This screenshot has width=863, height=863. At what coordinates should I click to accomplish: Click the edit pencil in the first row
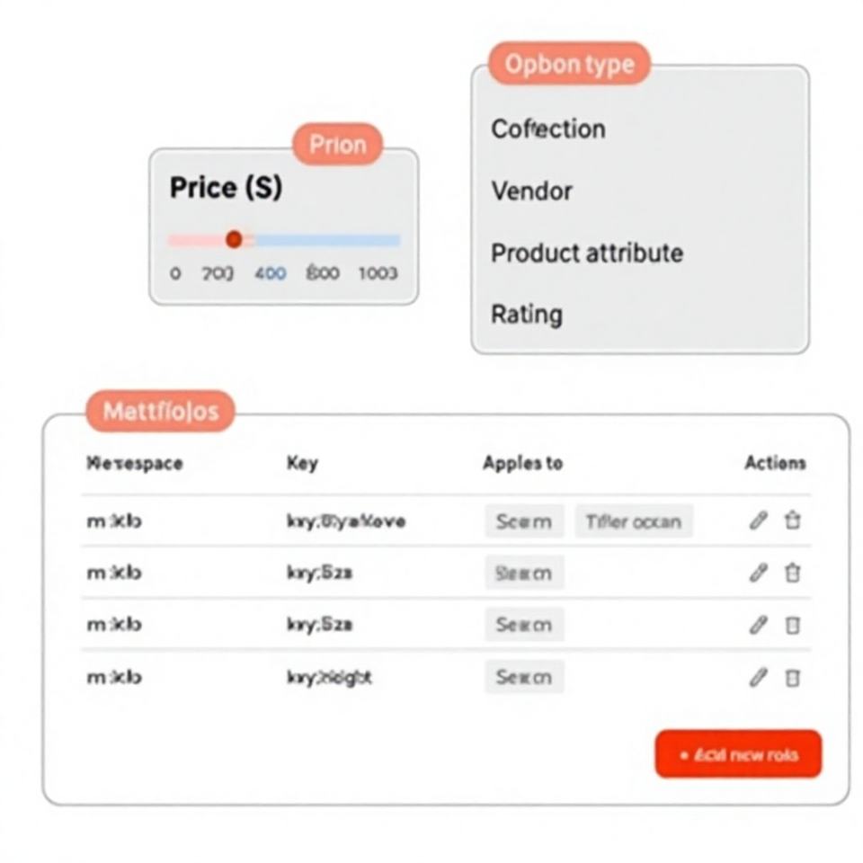pyautogui.click(x=758, y=520)
